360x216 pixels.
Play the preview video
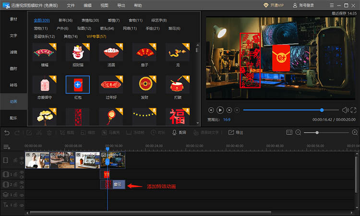point(220,110)
